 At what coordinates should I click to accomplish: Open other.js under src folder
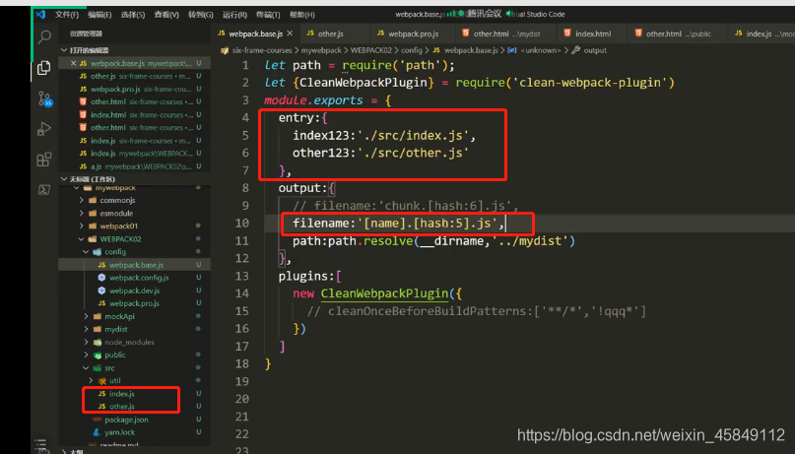click(122, 407)
